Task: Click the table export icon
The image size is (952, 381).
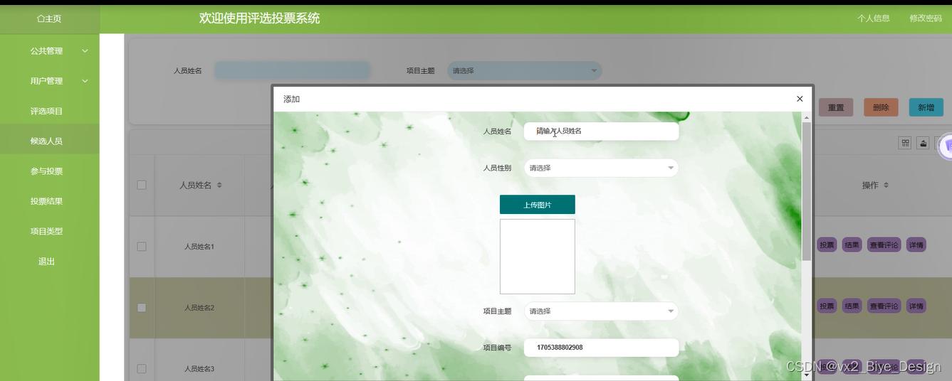Action: [923, 143]
